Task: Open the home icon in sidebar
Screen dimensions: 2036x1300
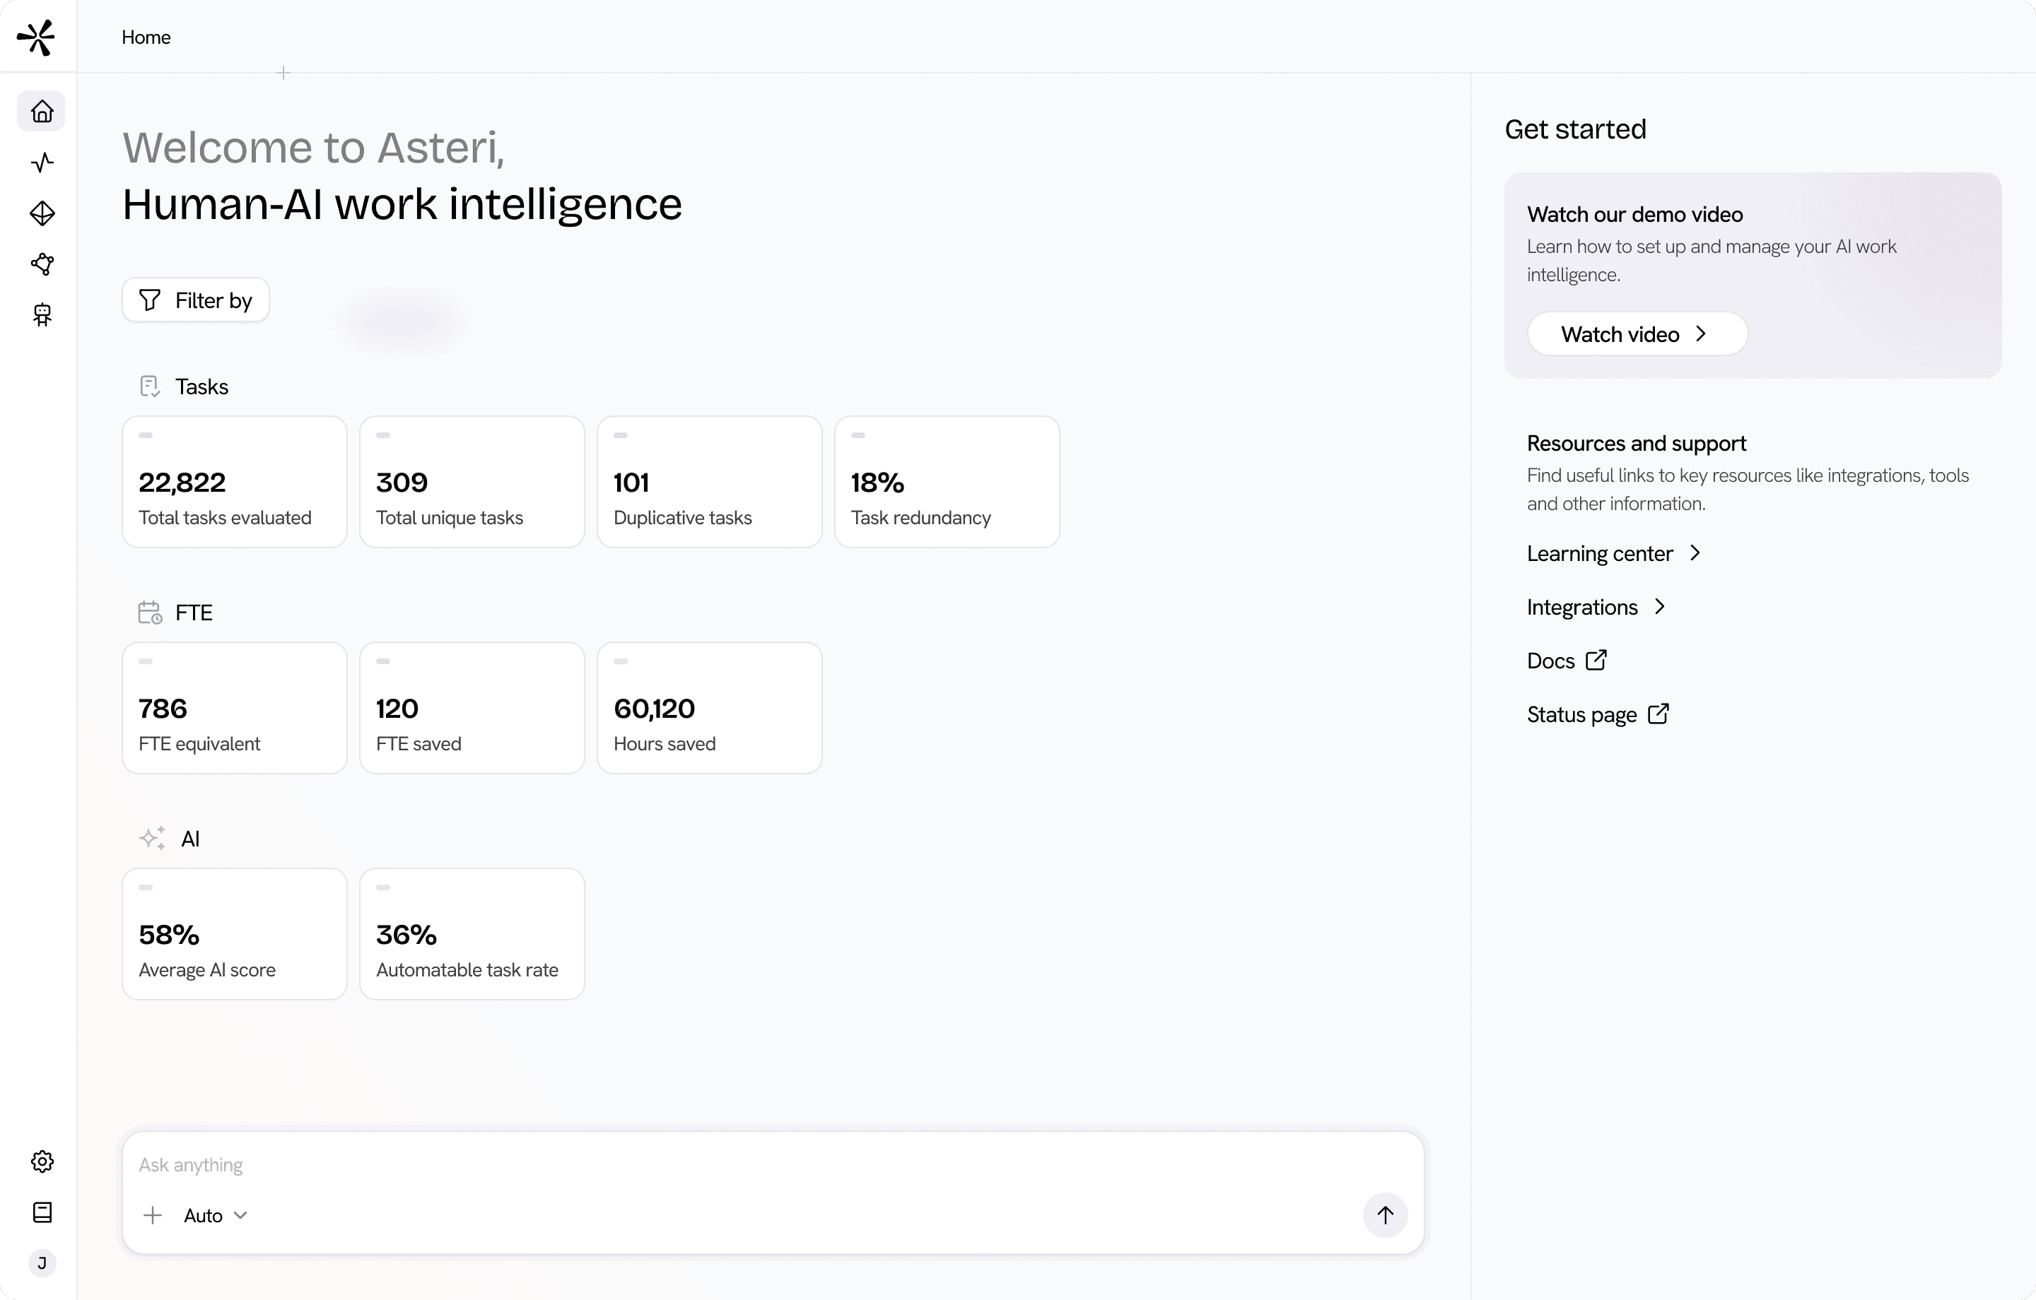Action: tap(42, 112)
